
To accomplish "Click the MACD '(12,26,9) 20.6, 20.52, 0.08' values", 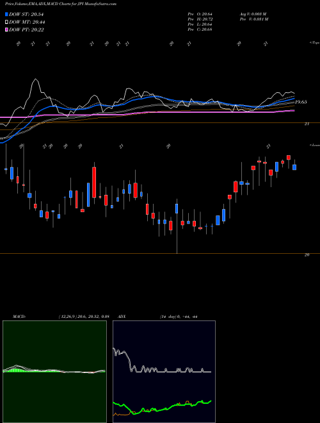I will (x=83, y=317).
